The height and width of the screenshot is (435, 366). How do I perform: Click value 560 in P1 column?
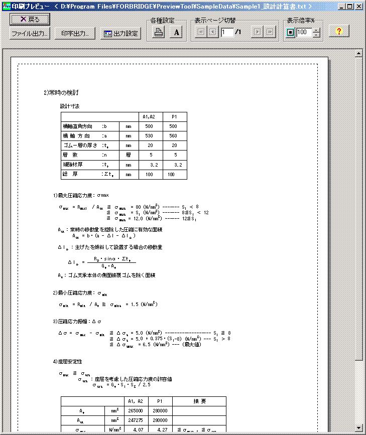point(173,136)
